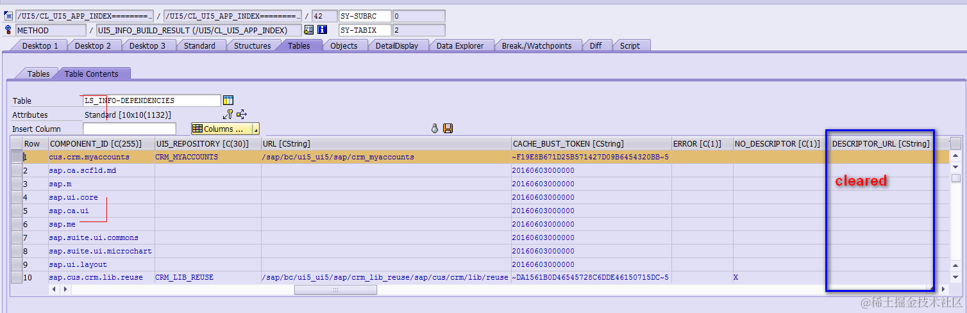Click the navigate-to-source icon after UI5_INFO_BUILD_RESULT

coord(309,29)
